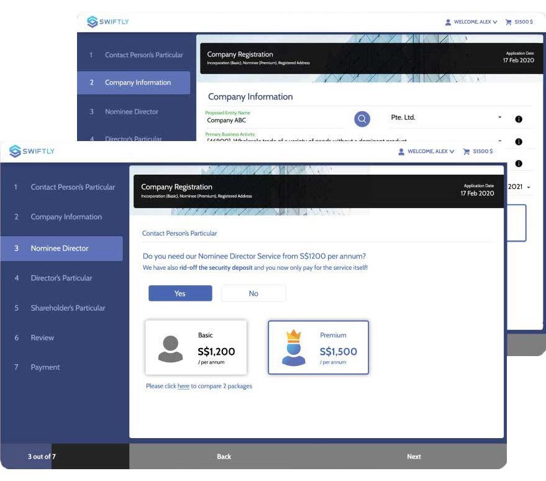The width and height of the screenshot is (546, 481).
Task: Click the 'here' link to compare packages
Action: 183,386
